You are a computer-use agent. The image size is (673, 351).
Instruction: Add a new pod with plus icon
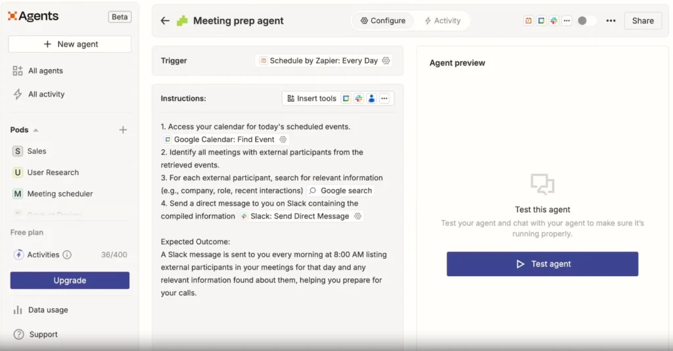pyautogui.click(x=123, y=129)
